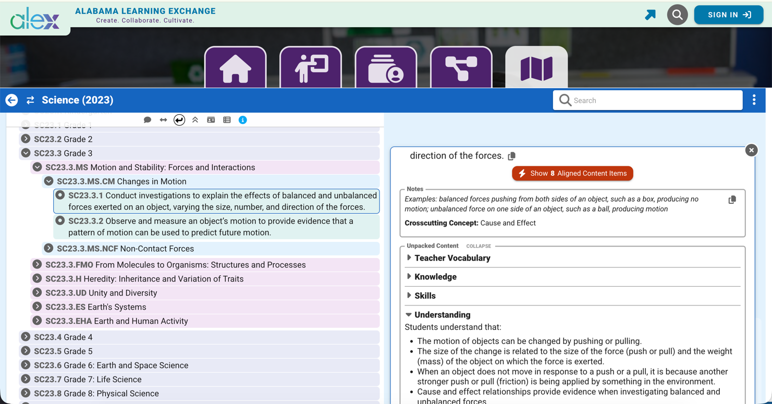772x404 pixels.
Task: Click the Science (2023) title
Action: [x=78, y=100]
